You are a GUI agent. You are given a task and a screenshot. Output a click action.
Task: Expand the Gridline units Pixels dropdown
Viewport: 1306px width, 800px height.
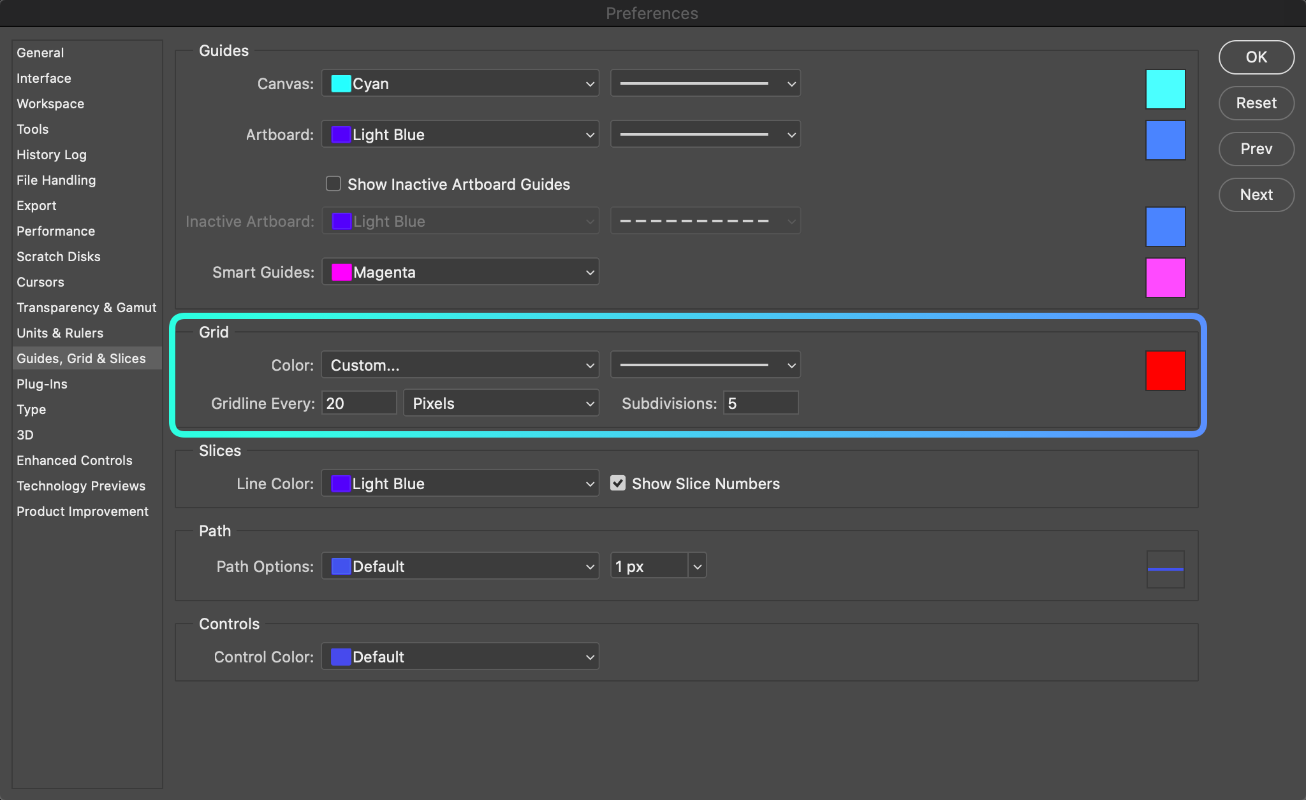click(x=501, y=403)
